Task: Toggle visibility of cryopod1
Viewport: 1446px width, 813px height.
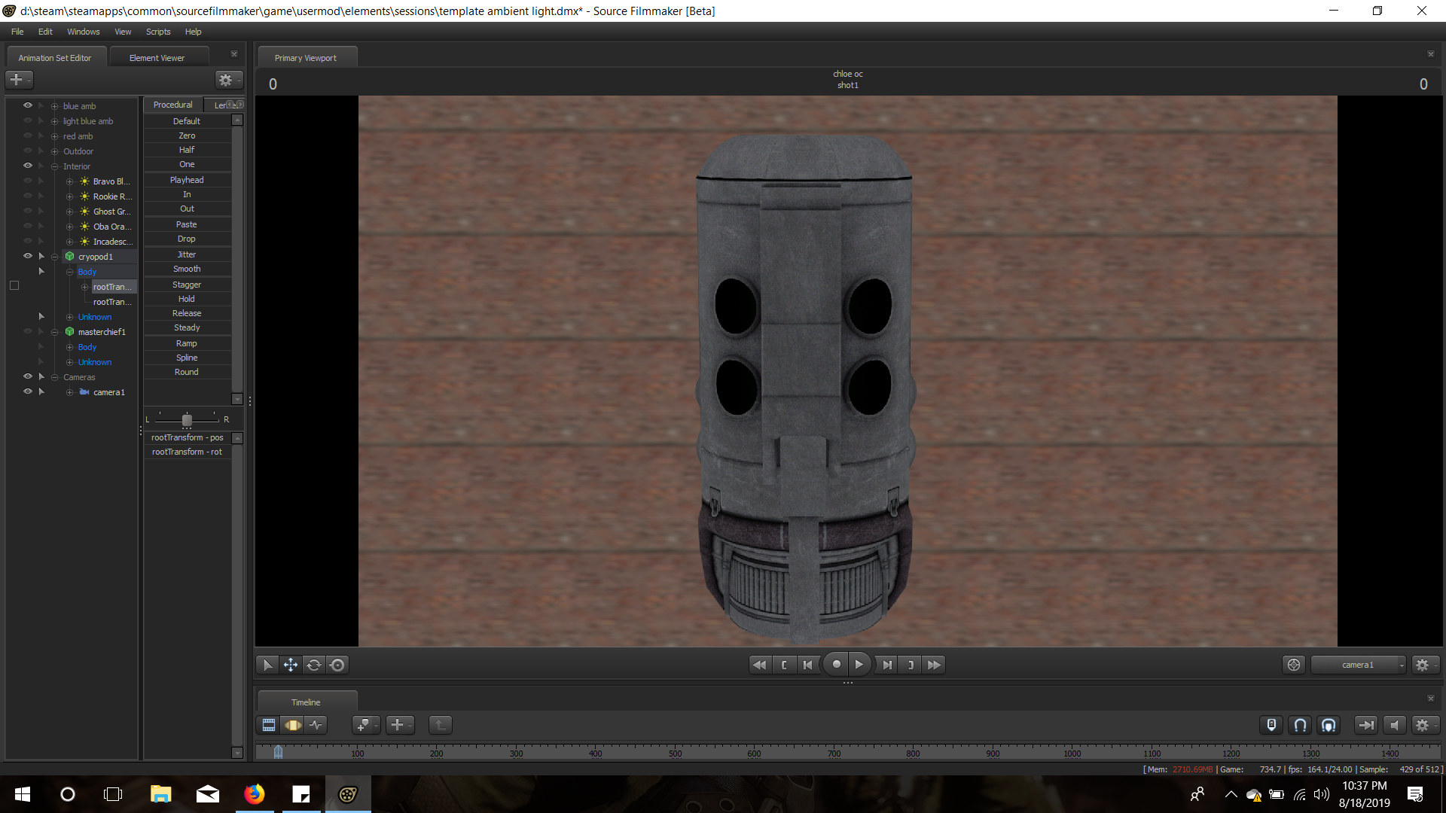Action: click(x=28, y=256)
